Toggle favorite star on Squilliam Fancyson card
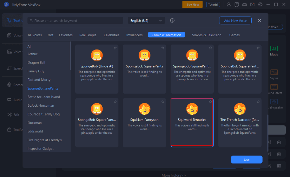The width and height of the screenshot is (290, 177). [163, 101]
